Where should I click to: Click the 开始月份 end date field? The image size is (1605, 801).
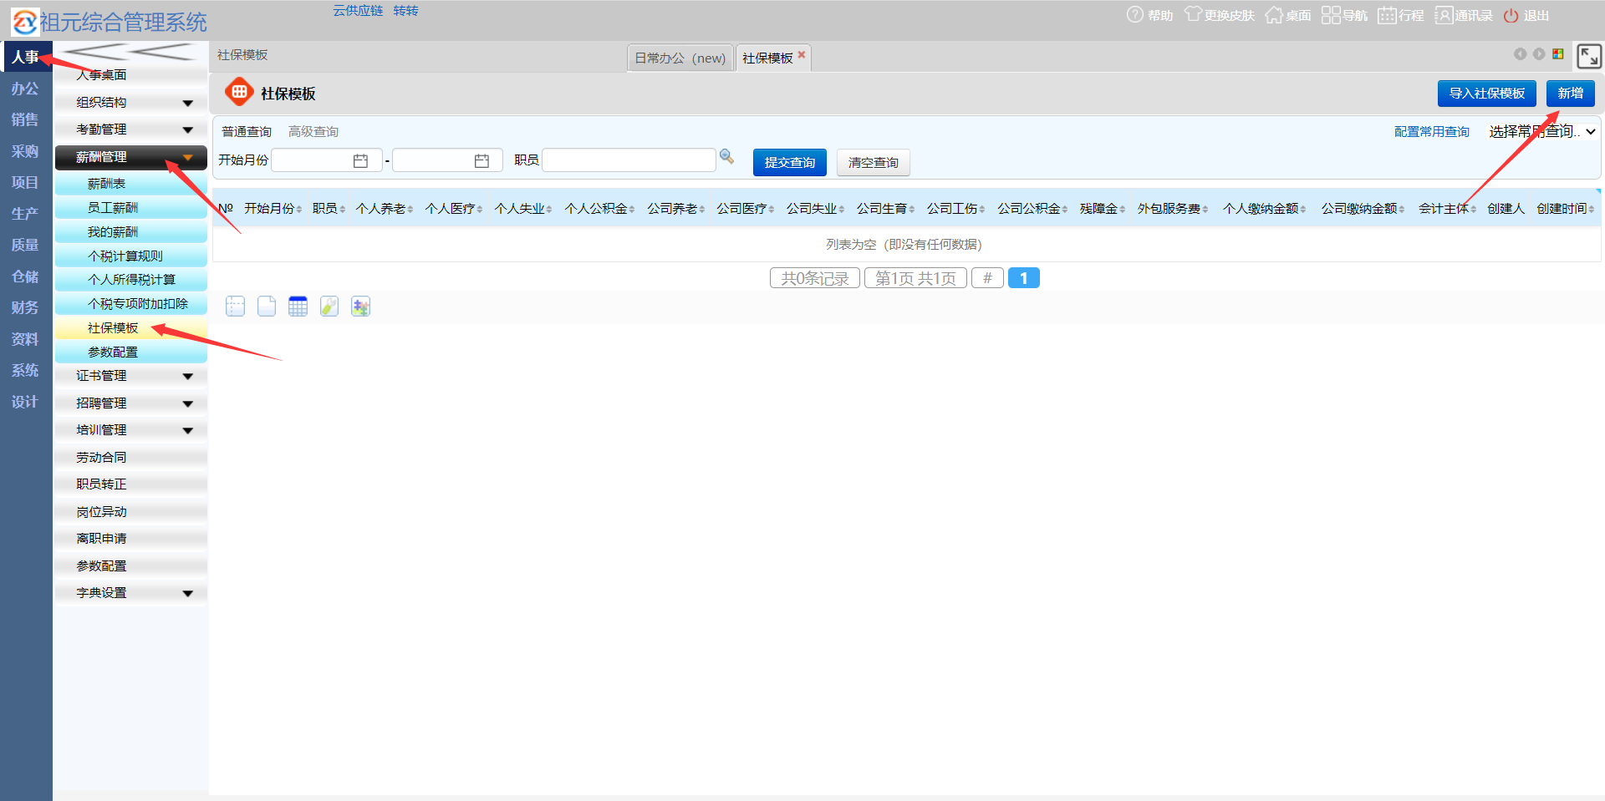click(447, 160)
